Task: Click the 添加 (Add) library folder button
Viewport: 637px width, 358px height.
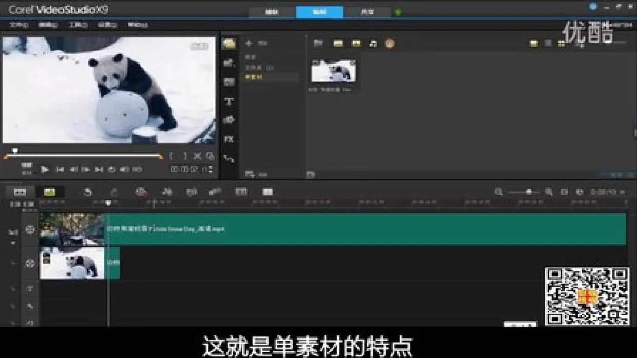Action: click(250, 43)
